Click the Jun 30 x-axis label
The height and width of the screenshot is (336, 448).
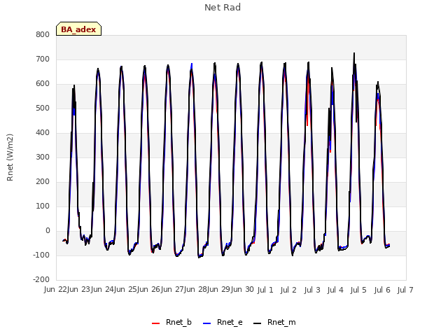pos(241,290)
